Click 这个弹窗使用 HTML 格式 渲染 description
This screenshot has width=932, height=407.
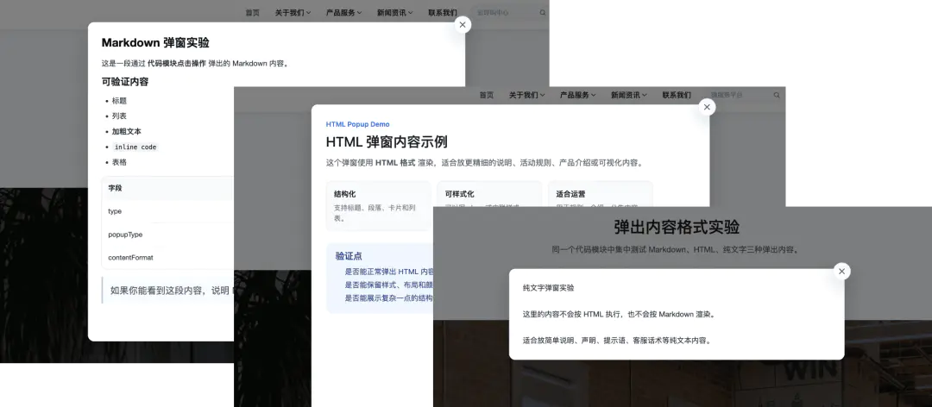pos(485,163)
